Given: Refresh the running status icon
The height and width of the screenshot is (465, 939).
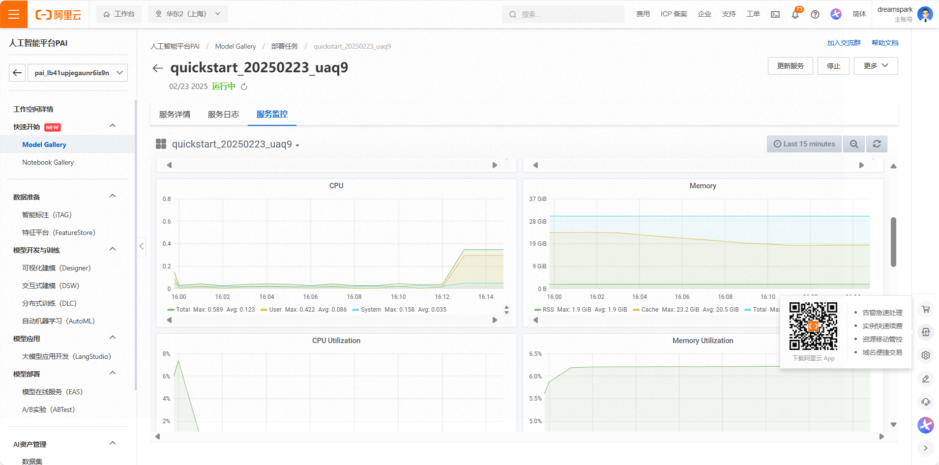Looking at the screenshot, I should click(x=244, y=87).
